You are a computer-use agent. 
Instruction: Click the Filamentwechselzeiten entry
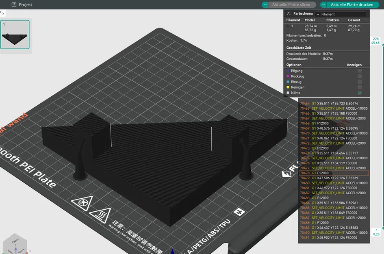coord(306,35)
